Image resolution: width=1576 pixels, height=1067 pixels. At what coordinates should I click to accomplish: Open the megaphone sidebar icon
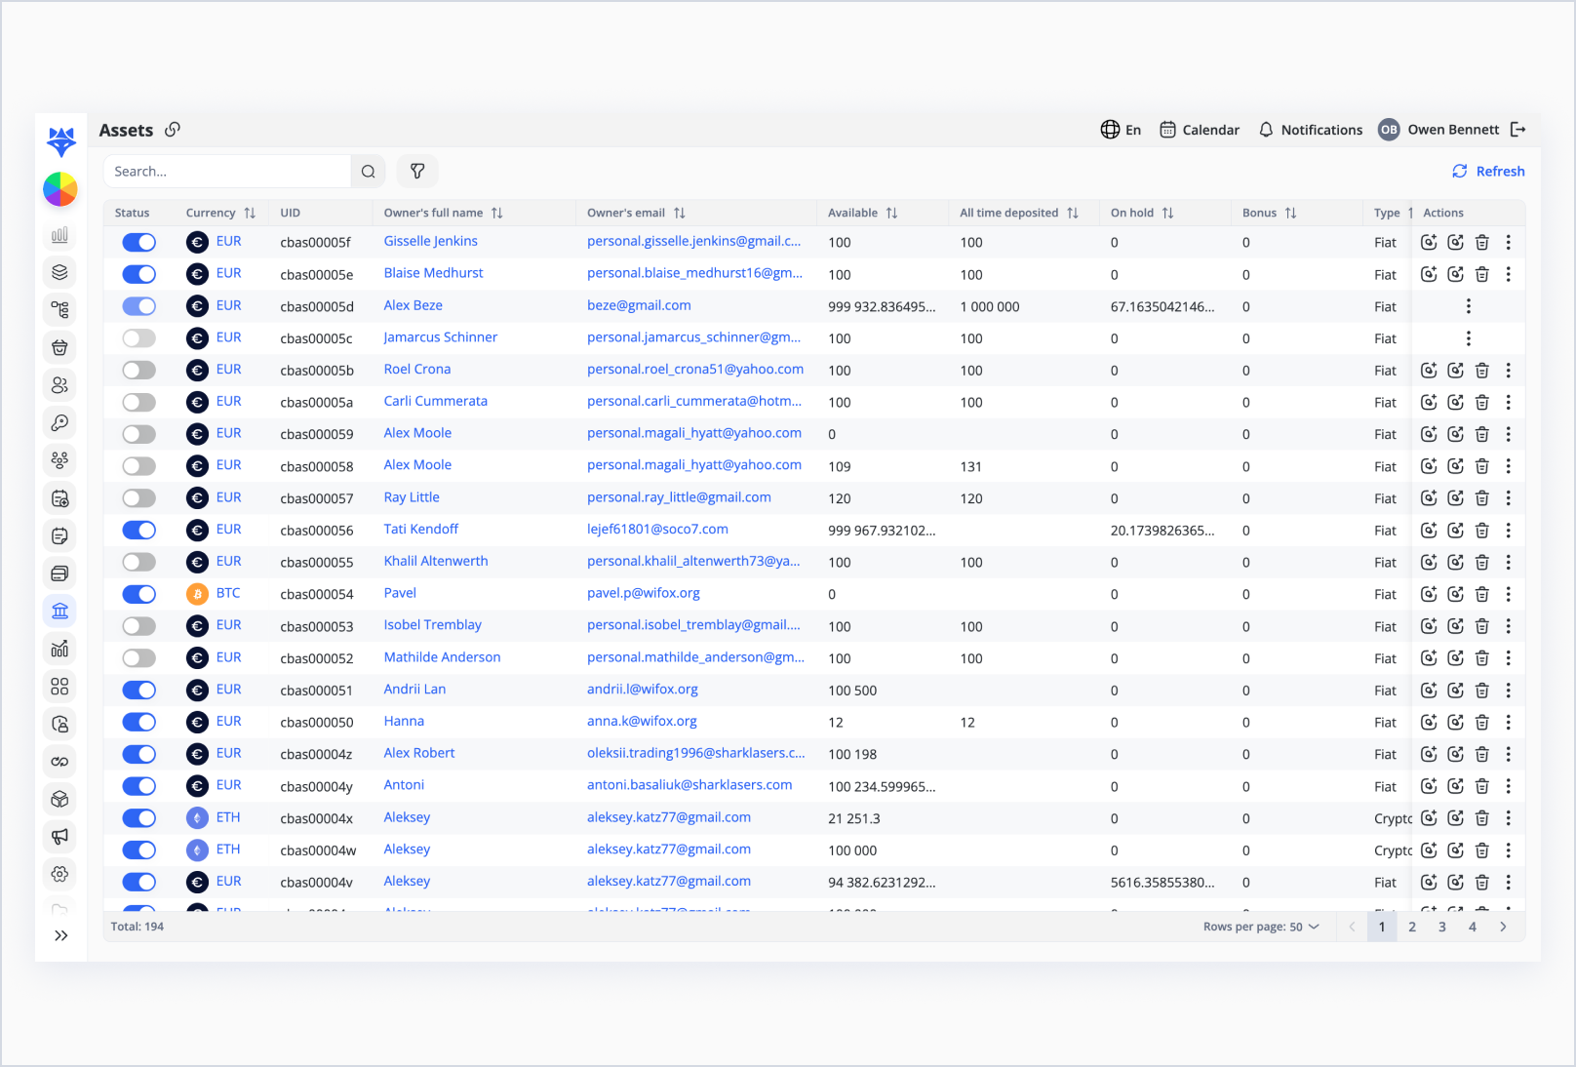pos(59,836)
